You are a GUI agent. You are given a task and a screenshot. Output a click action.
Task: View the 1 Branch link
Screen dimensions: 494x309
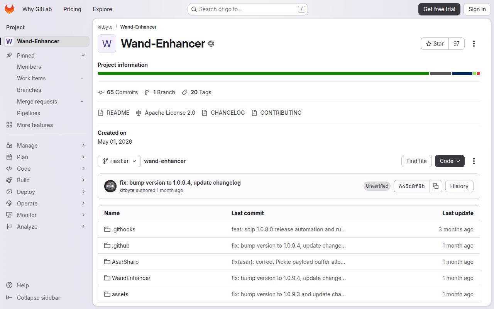(x=160, y=92)
